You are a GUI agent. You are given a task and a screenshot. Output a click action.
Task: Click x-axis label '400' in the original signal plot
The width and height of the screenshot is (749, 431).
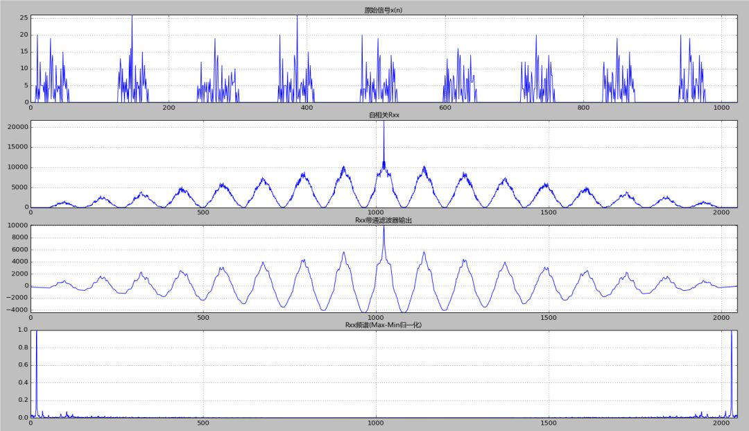click(307, 108)
